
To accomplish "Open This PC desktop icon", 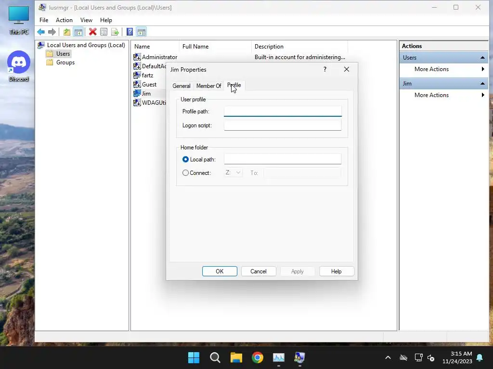I will 19,20.
